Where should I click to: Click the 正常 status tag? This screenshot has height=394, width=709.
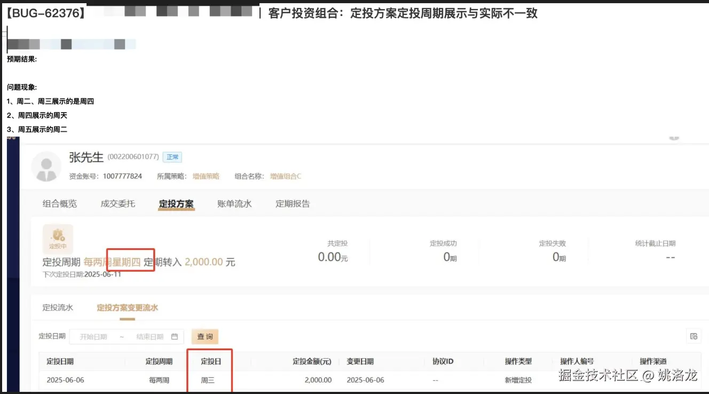point(172,157)
